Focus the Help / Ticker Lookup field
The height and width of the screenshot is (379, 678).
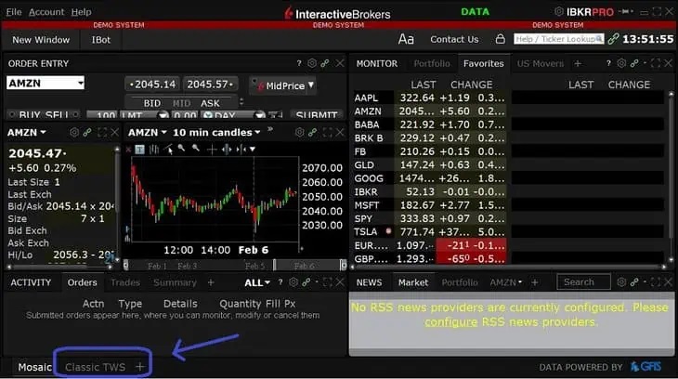(559, 39)
